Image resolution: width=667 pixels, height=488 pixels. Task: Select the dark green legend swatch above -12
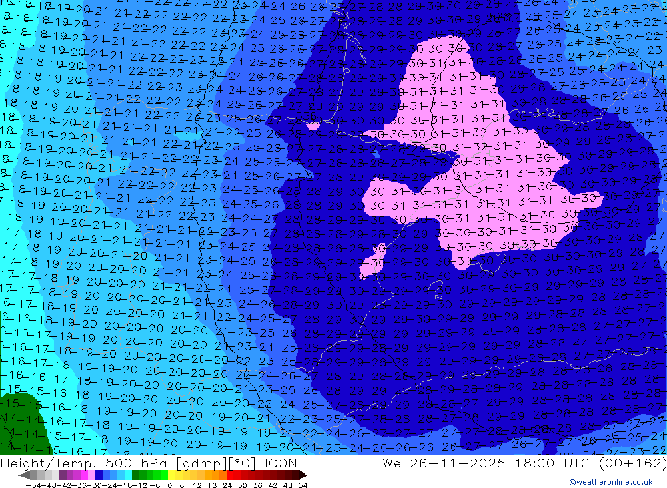[x=135, y=475]
